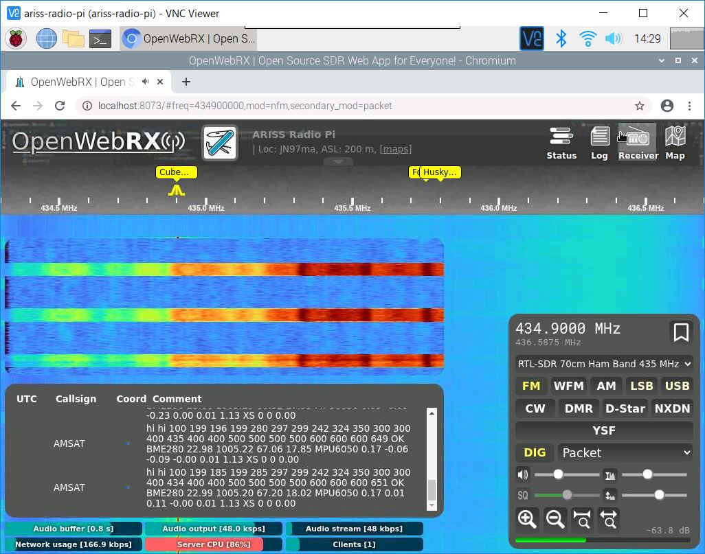Switch to USB mode

pyautogui.click(x=677, y=386)
